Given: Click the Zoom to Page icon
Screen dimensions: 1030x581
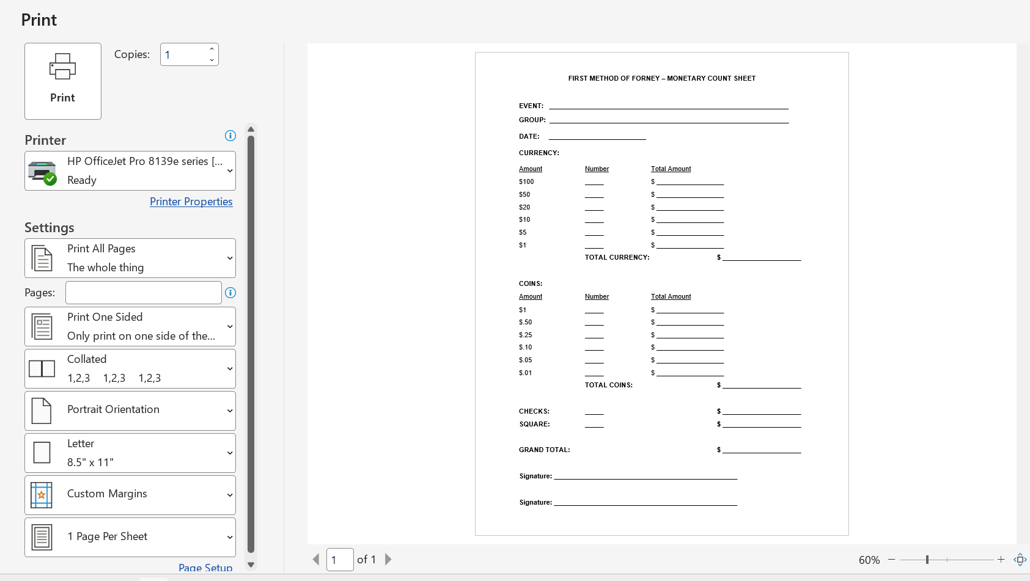Looking at the screenshot, I should pos(1020,560).
